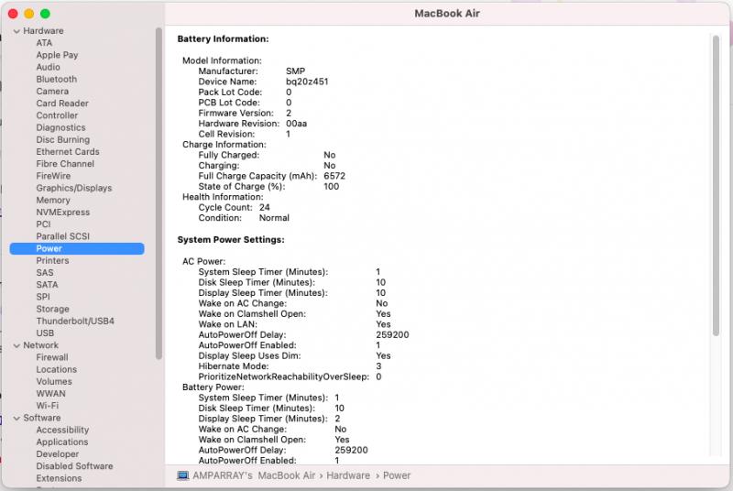Click Hardware Revision value 00aa
Image resolution: width=733 pixels, height=491 pixels.
point(296,124)
